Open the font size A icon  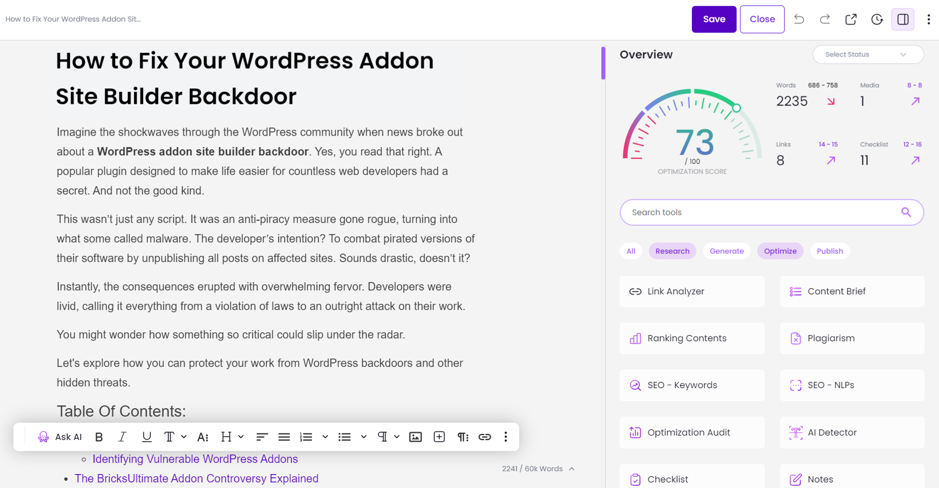click(x=203, y=437)
